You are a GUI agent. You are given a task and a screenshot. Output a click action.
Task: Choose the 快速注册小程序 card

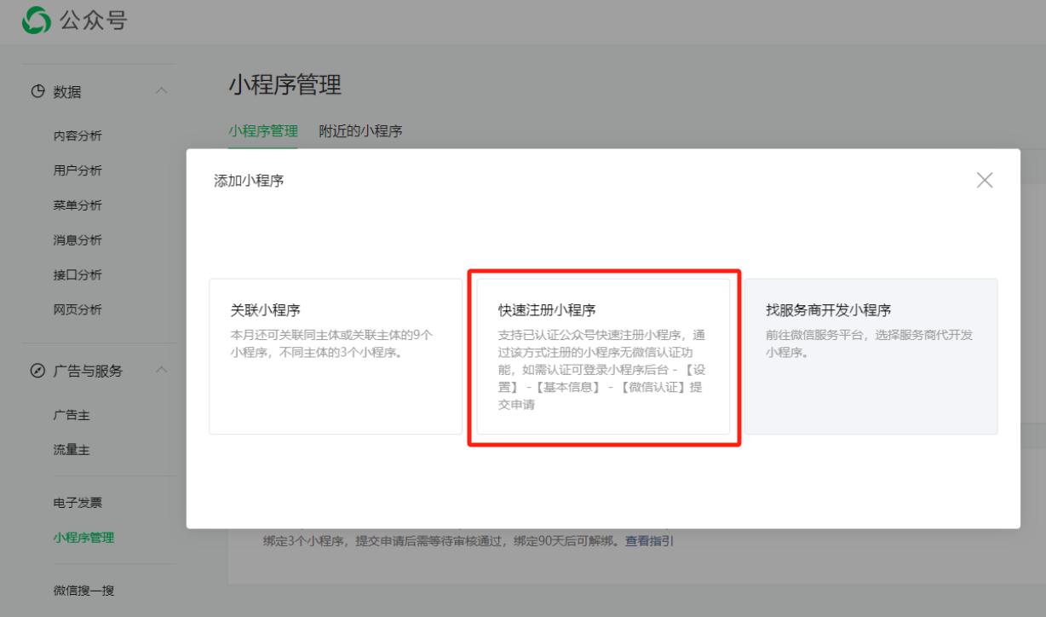coord(603,356)
